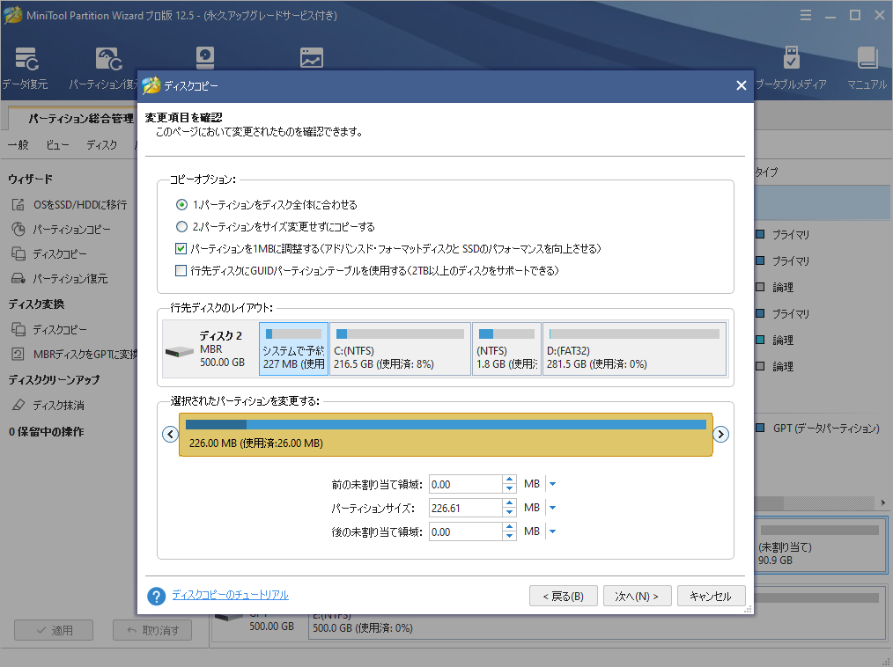
Task: Click the 戻る(B) button
Action: (x=564, y=596)
